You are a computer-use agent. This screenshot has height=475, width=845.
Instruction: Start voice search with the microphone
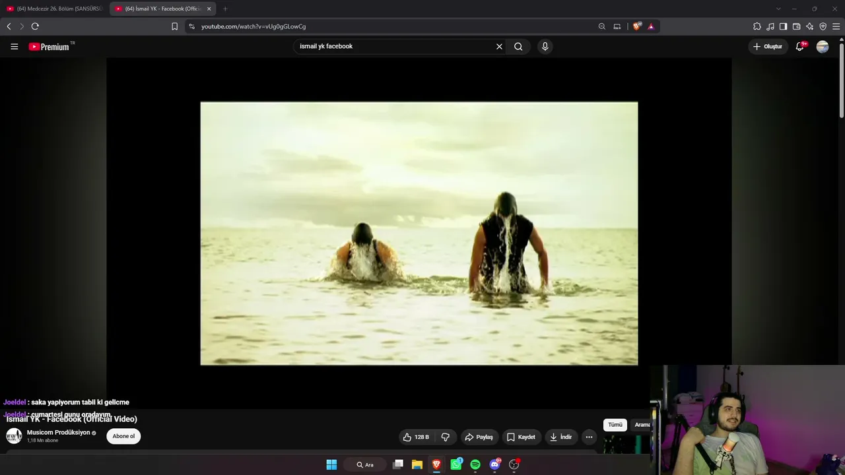545,46
